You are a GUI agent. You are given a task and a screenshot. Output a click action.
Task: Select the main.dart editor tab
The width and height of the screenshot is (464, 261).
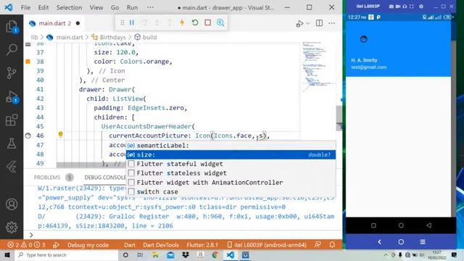tap(54, 23)
